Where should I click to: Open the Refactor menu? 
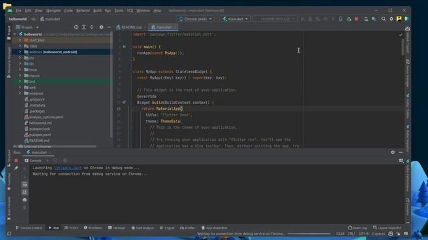click(83, 11)
